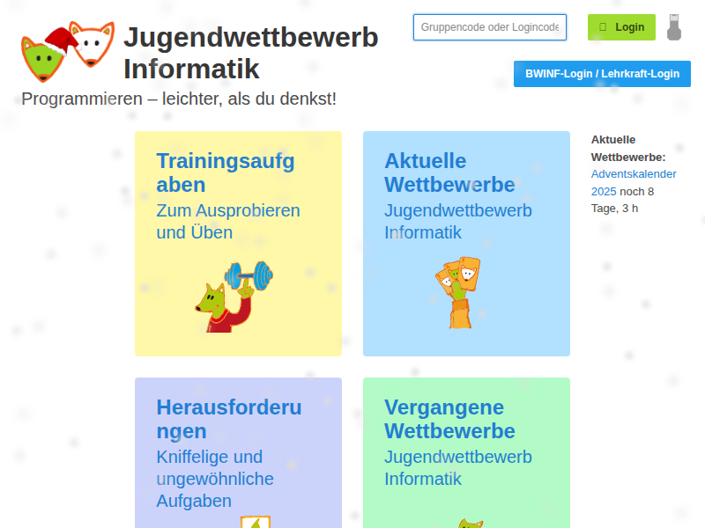Screen dimensions: 705x528
Task: Go to the Herausforderungen section heading
Action: pyautogui.click(x=229, y=419)
